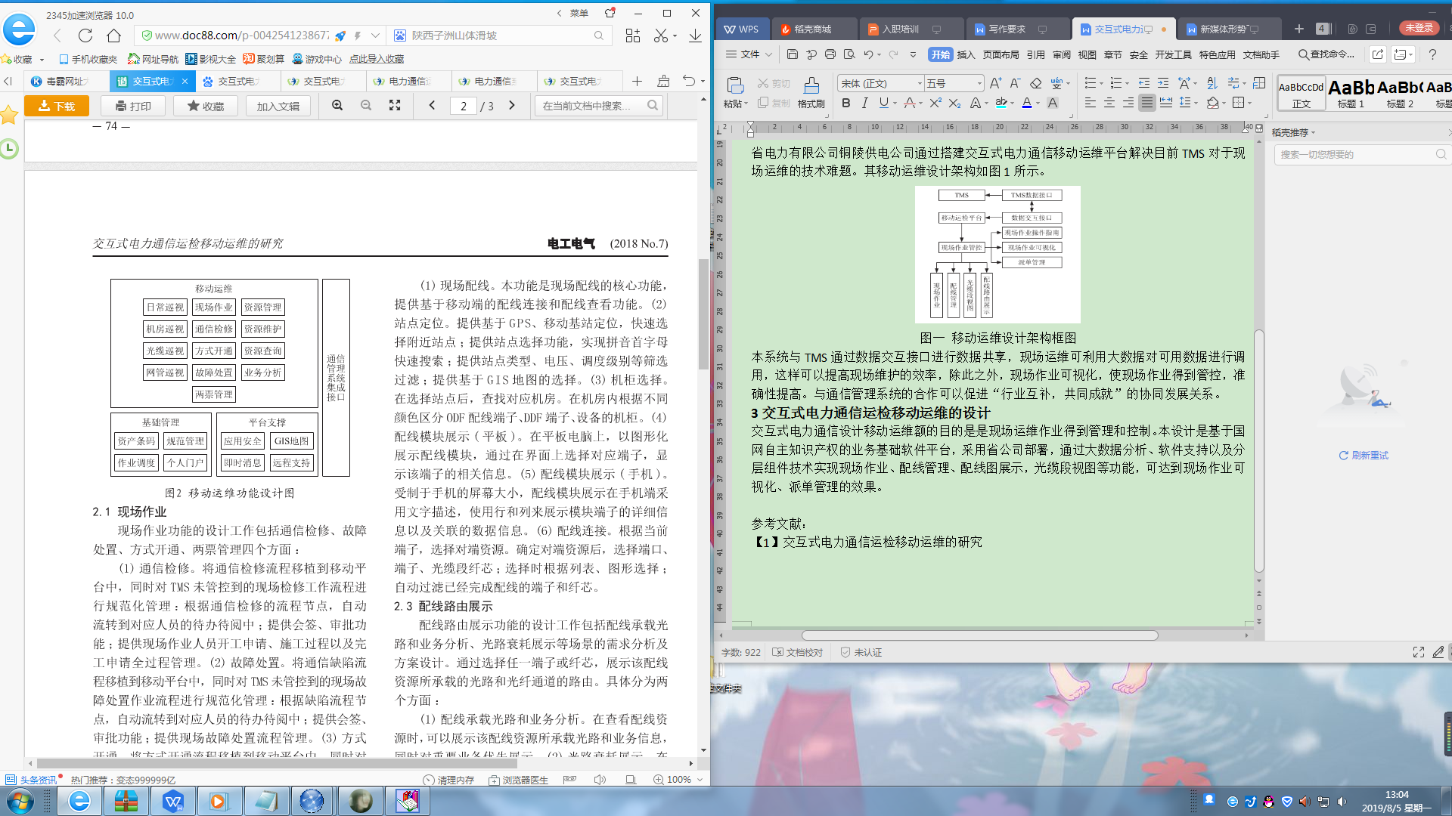1452x816 pixels.
Task: Open the 文件 menu dropdown in WPS
Action: [749, 54]
